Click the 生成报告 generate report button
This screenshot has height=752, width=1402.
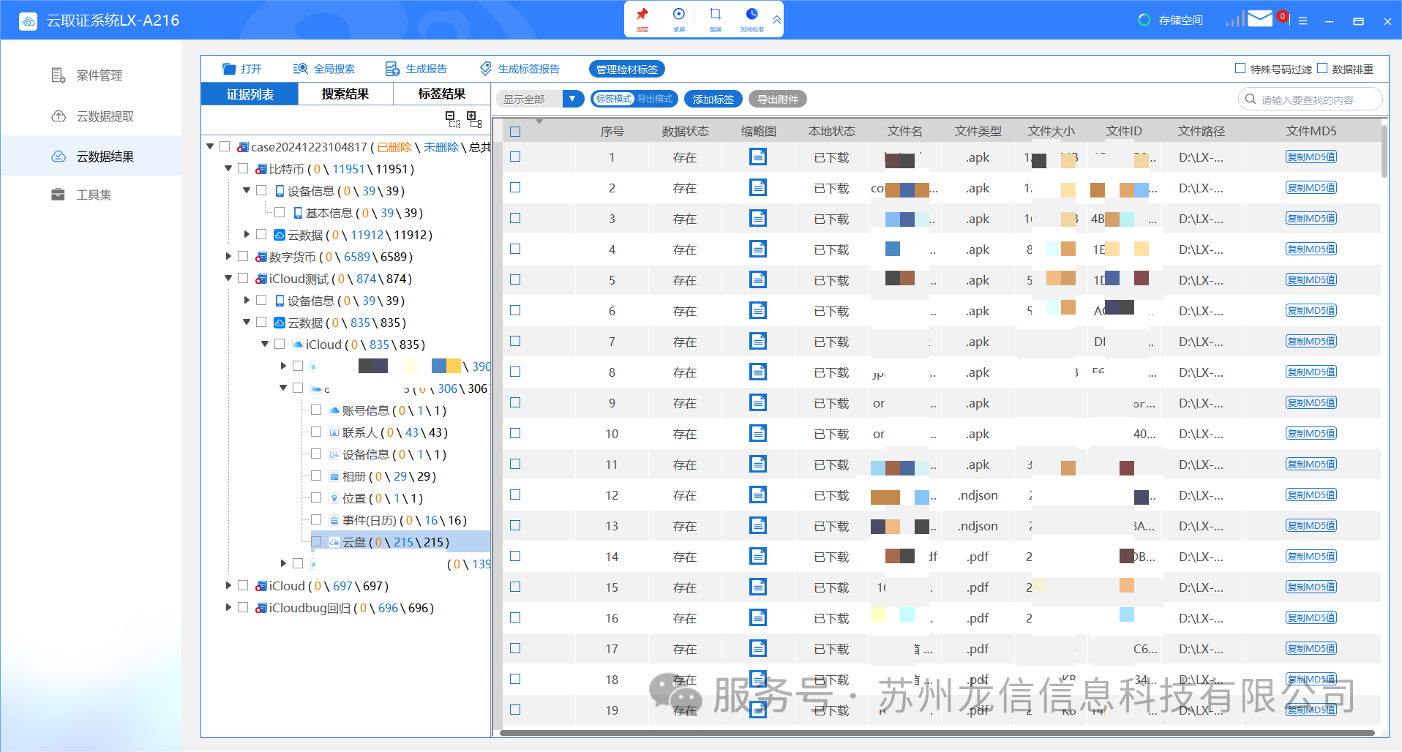(416, 69)
